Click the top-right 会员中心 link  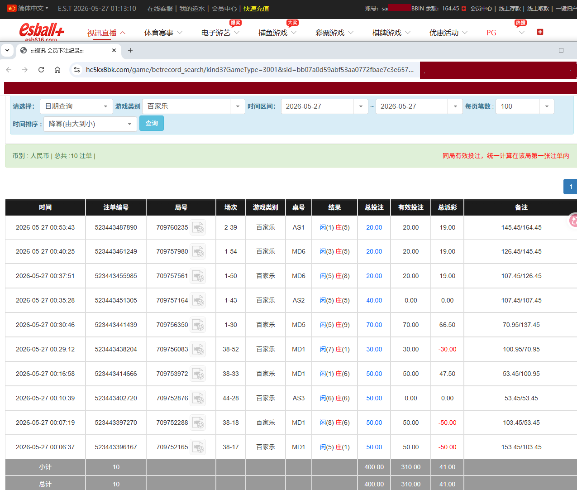[481, 9]
